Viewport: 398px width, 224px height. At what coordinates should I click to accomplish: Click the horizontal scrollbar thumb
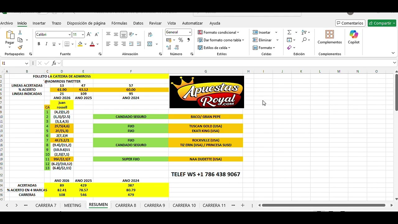coord(324,205)
